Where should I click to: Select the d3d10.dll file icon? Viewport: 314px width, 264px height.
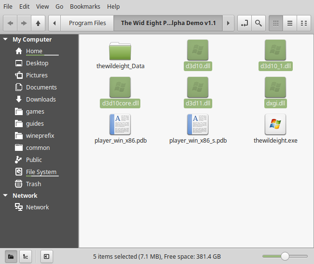tap(198, 50)
